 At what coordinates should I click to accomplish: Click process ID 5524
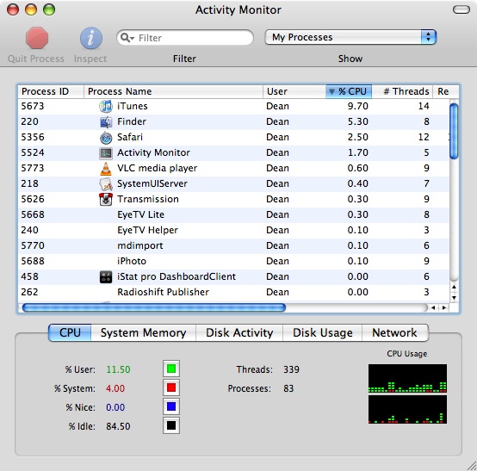pyautogui.click(x=33, y=152)
